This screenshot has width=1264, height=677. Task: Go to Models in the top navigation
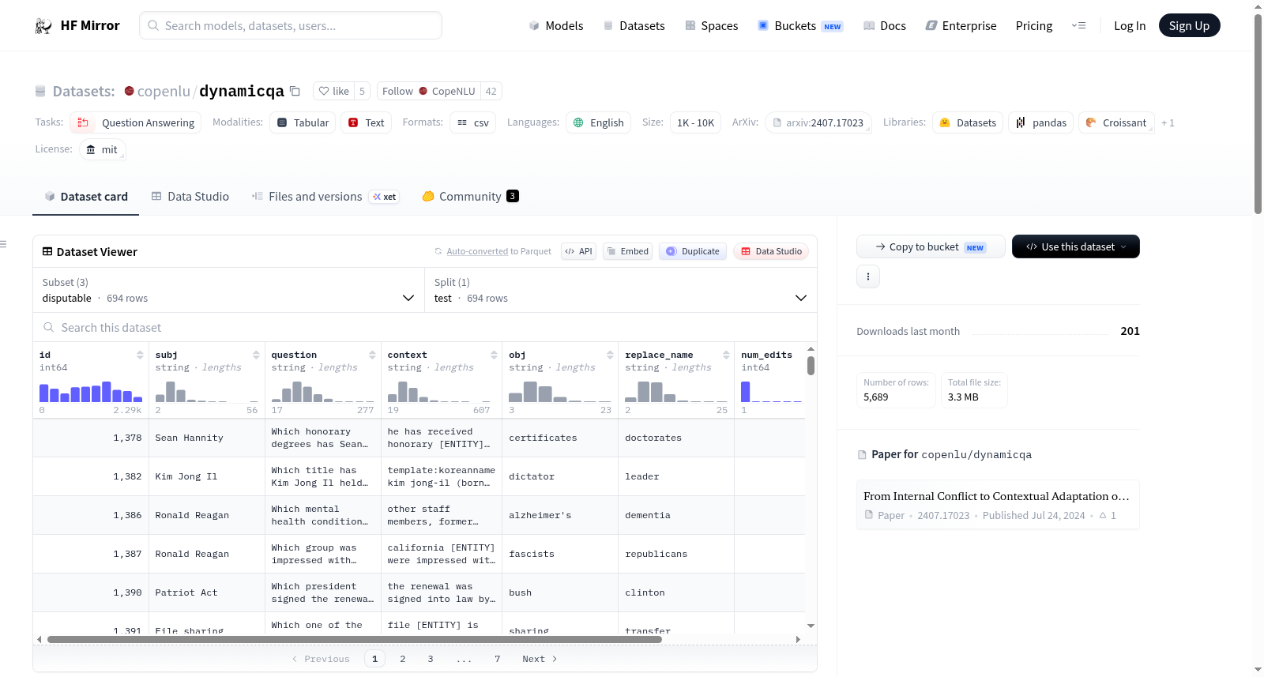click(556, 26)
